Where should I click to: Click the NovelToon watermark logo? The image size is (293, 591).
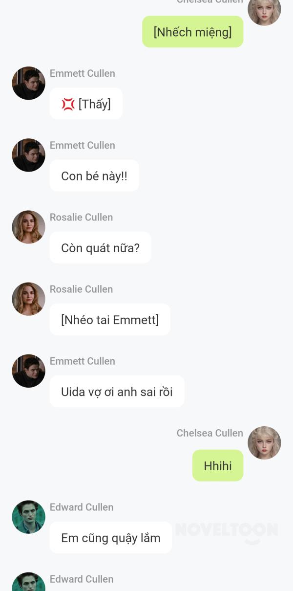(x=227, y=531)
